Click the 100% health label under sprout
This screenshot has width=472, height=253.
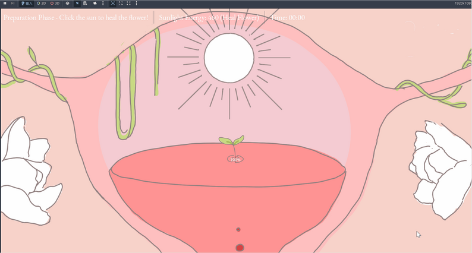tap(235, 159)
